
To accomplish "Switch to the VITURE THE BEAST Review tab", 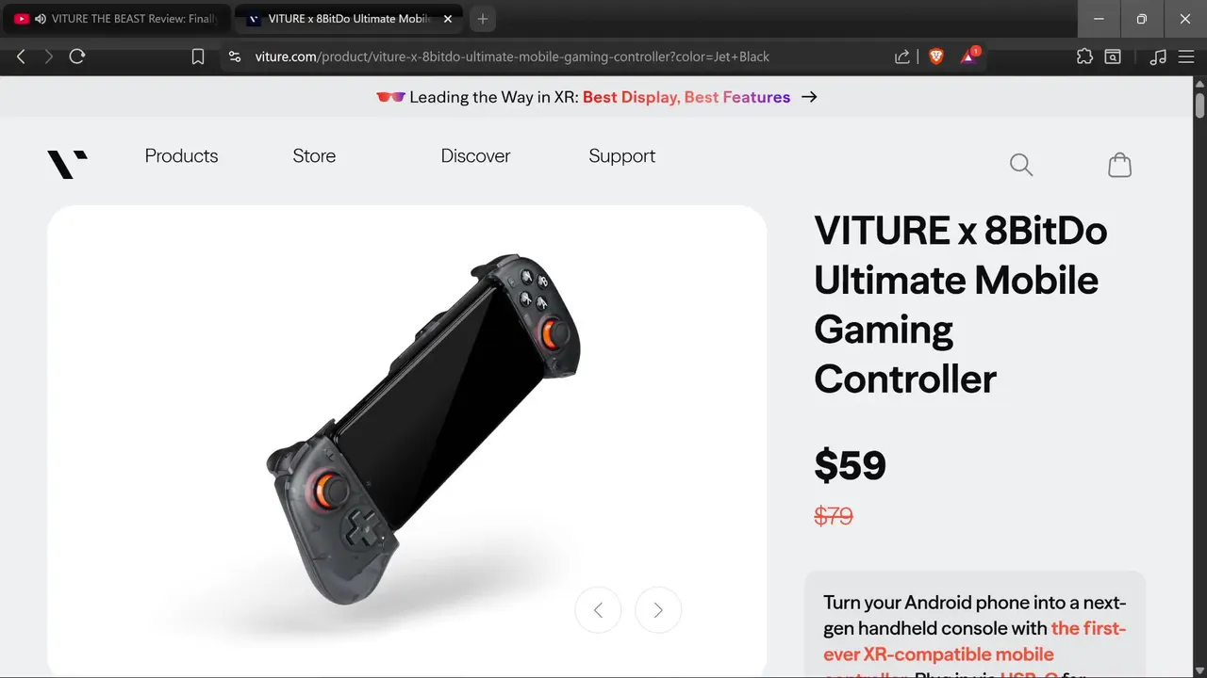I will 117,19.
